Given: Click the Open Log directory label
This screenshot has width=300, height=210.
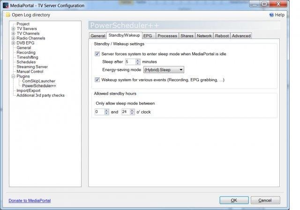Looking at the screenshot, I should 31,15.
